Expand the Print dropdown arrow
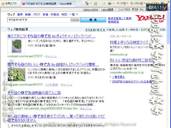Screen dimensions: 171x128 tap(114, 3)
